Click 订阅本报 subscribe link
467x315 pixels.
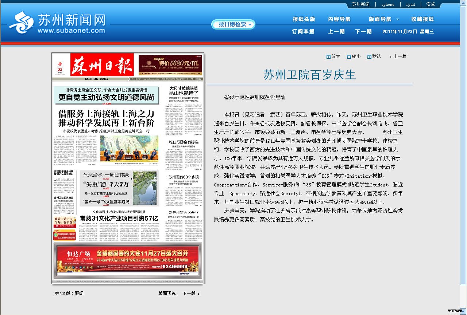pyautogui.click(x=303, y=32)
